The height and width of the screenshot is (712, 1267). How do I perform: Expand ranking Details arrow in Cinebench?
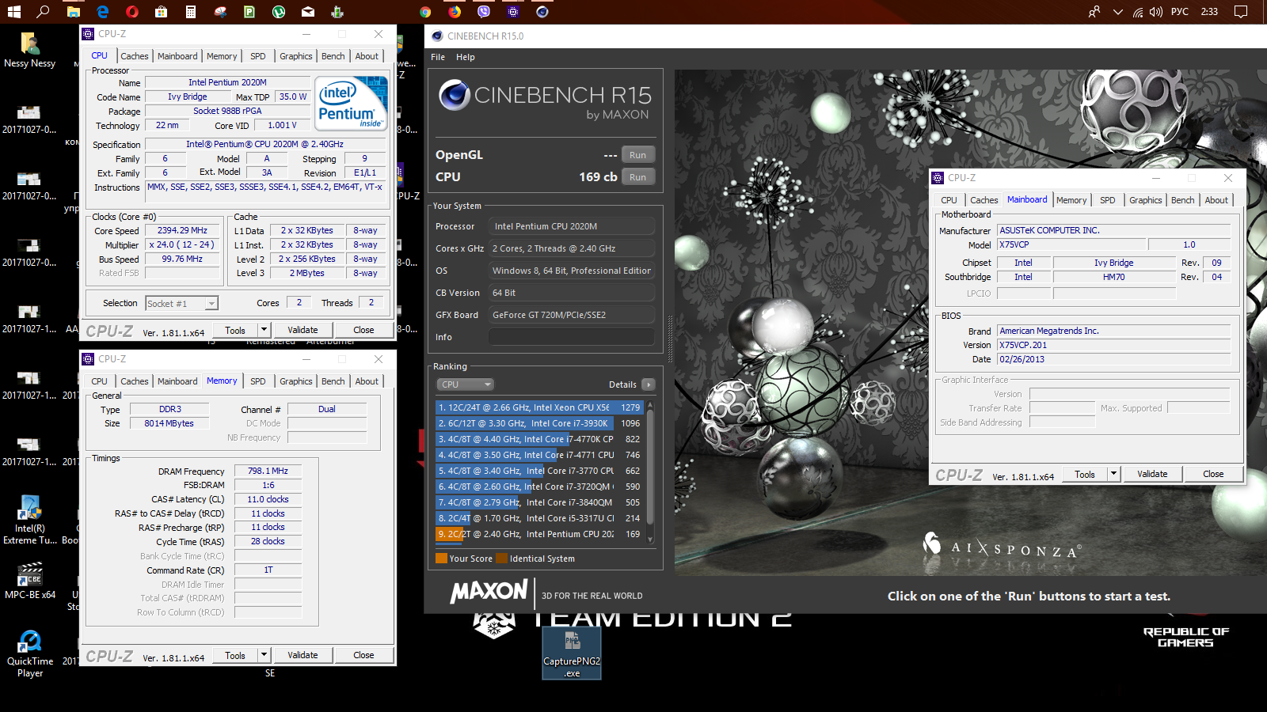(649, 384)
